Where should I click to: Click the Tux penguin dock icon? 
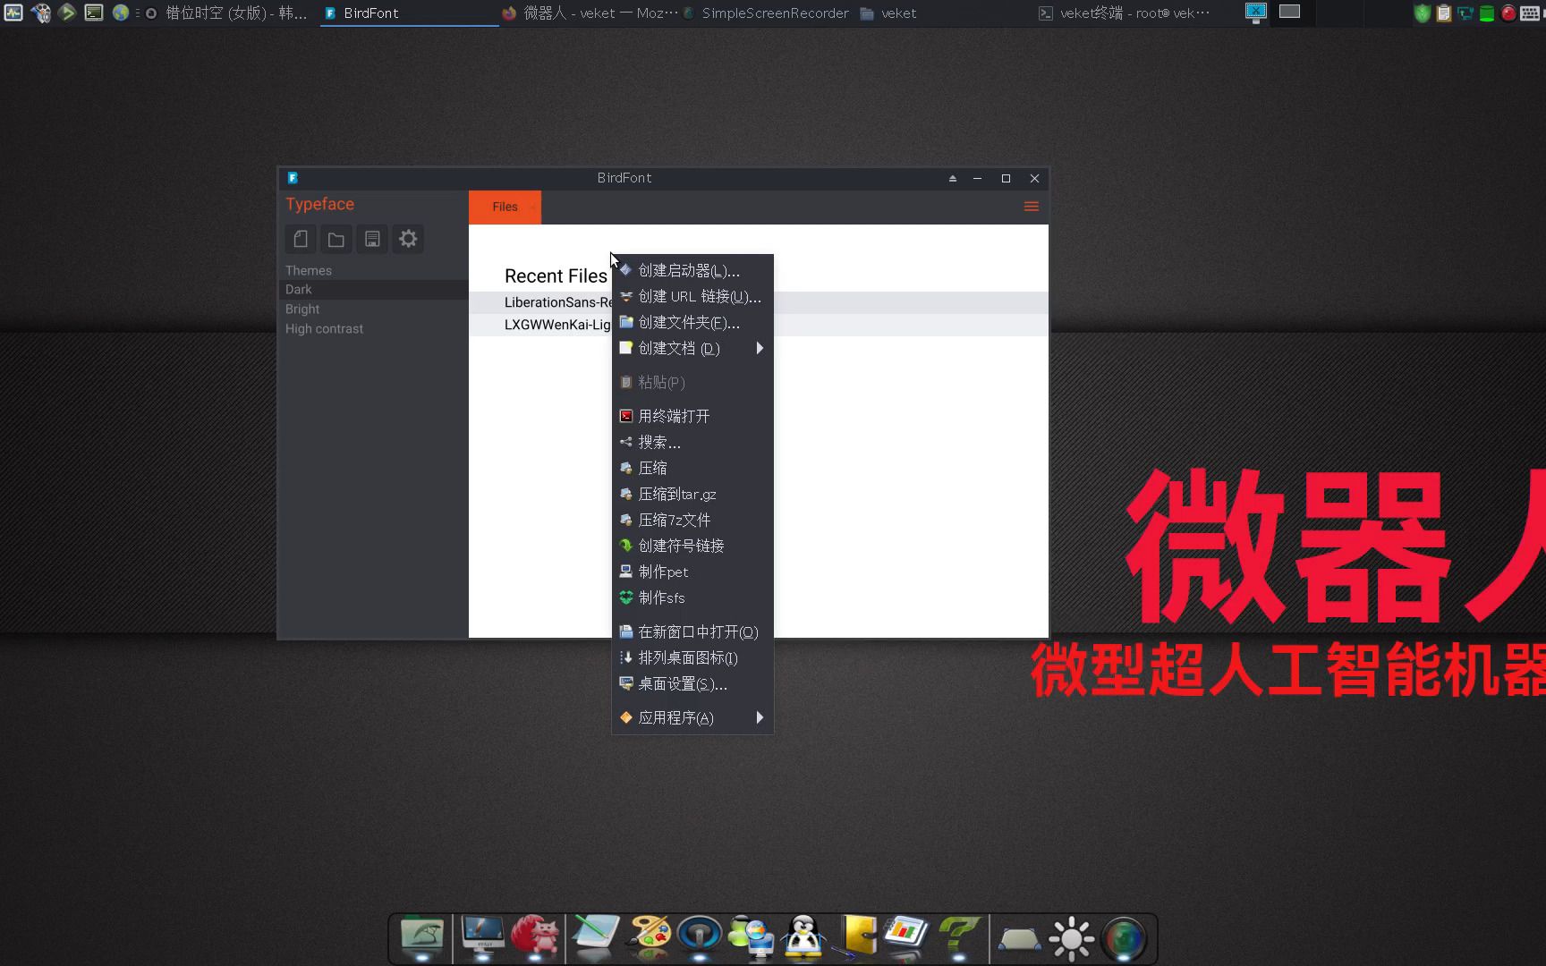point(803,936)
